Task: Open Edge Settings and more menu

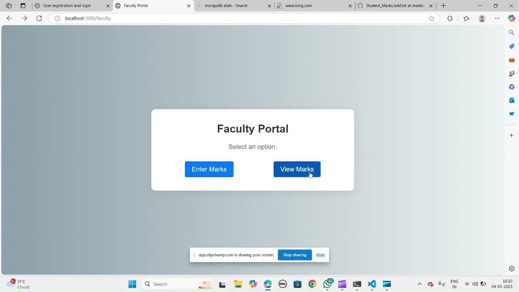Action: coord(498,18)
